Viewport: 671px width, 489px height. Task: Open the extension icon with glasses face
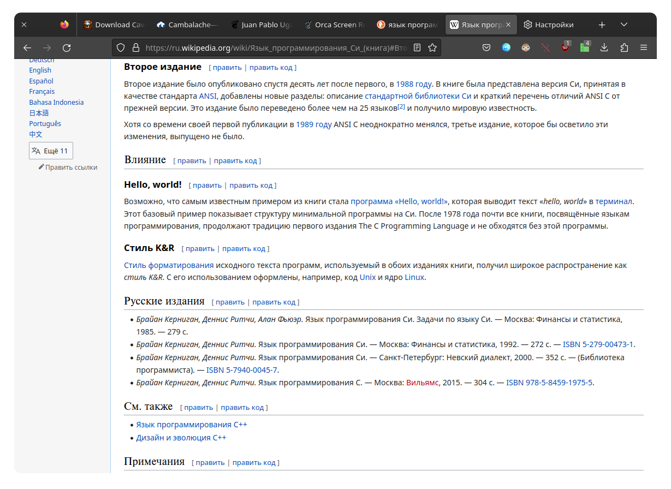pos(526,48)
